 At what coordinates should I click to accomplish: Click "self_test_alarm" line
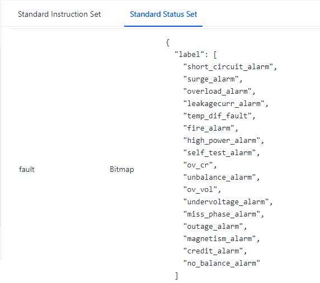click(222, 153)
